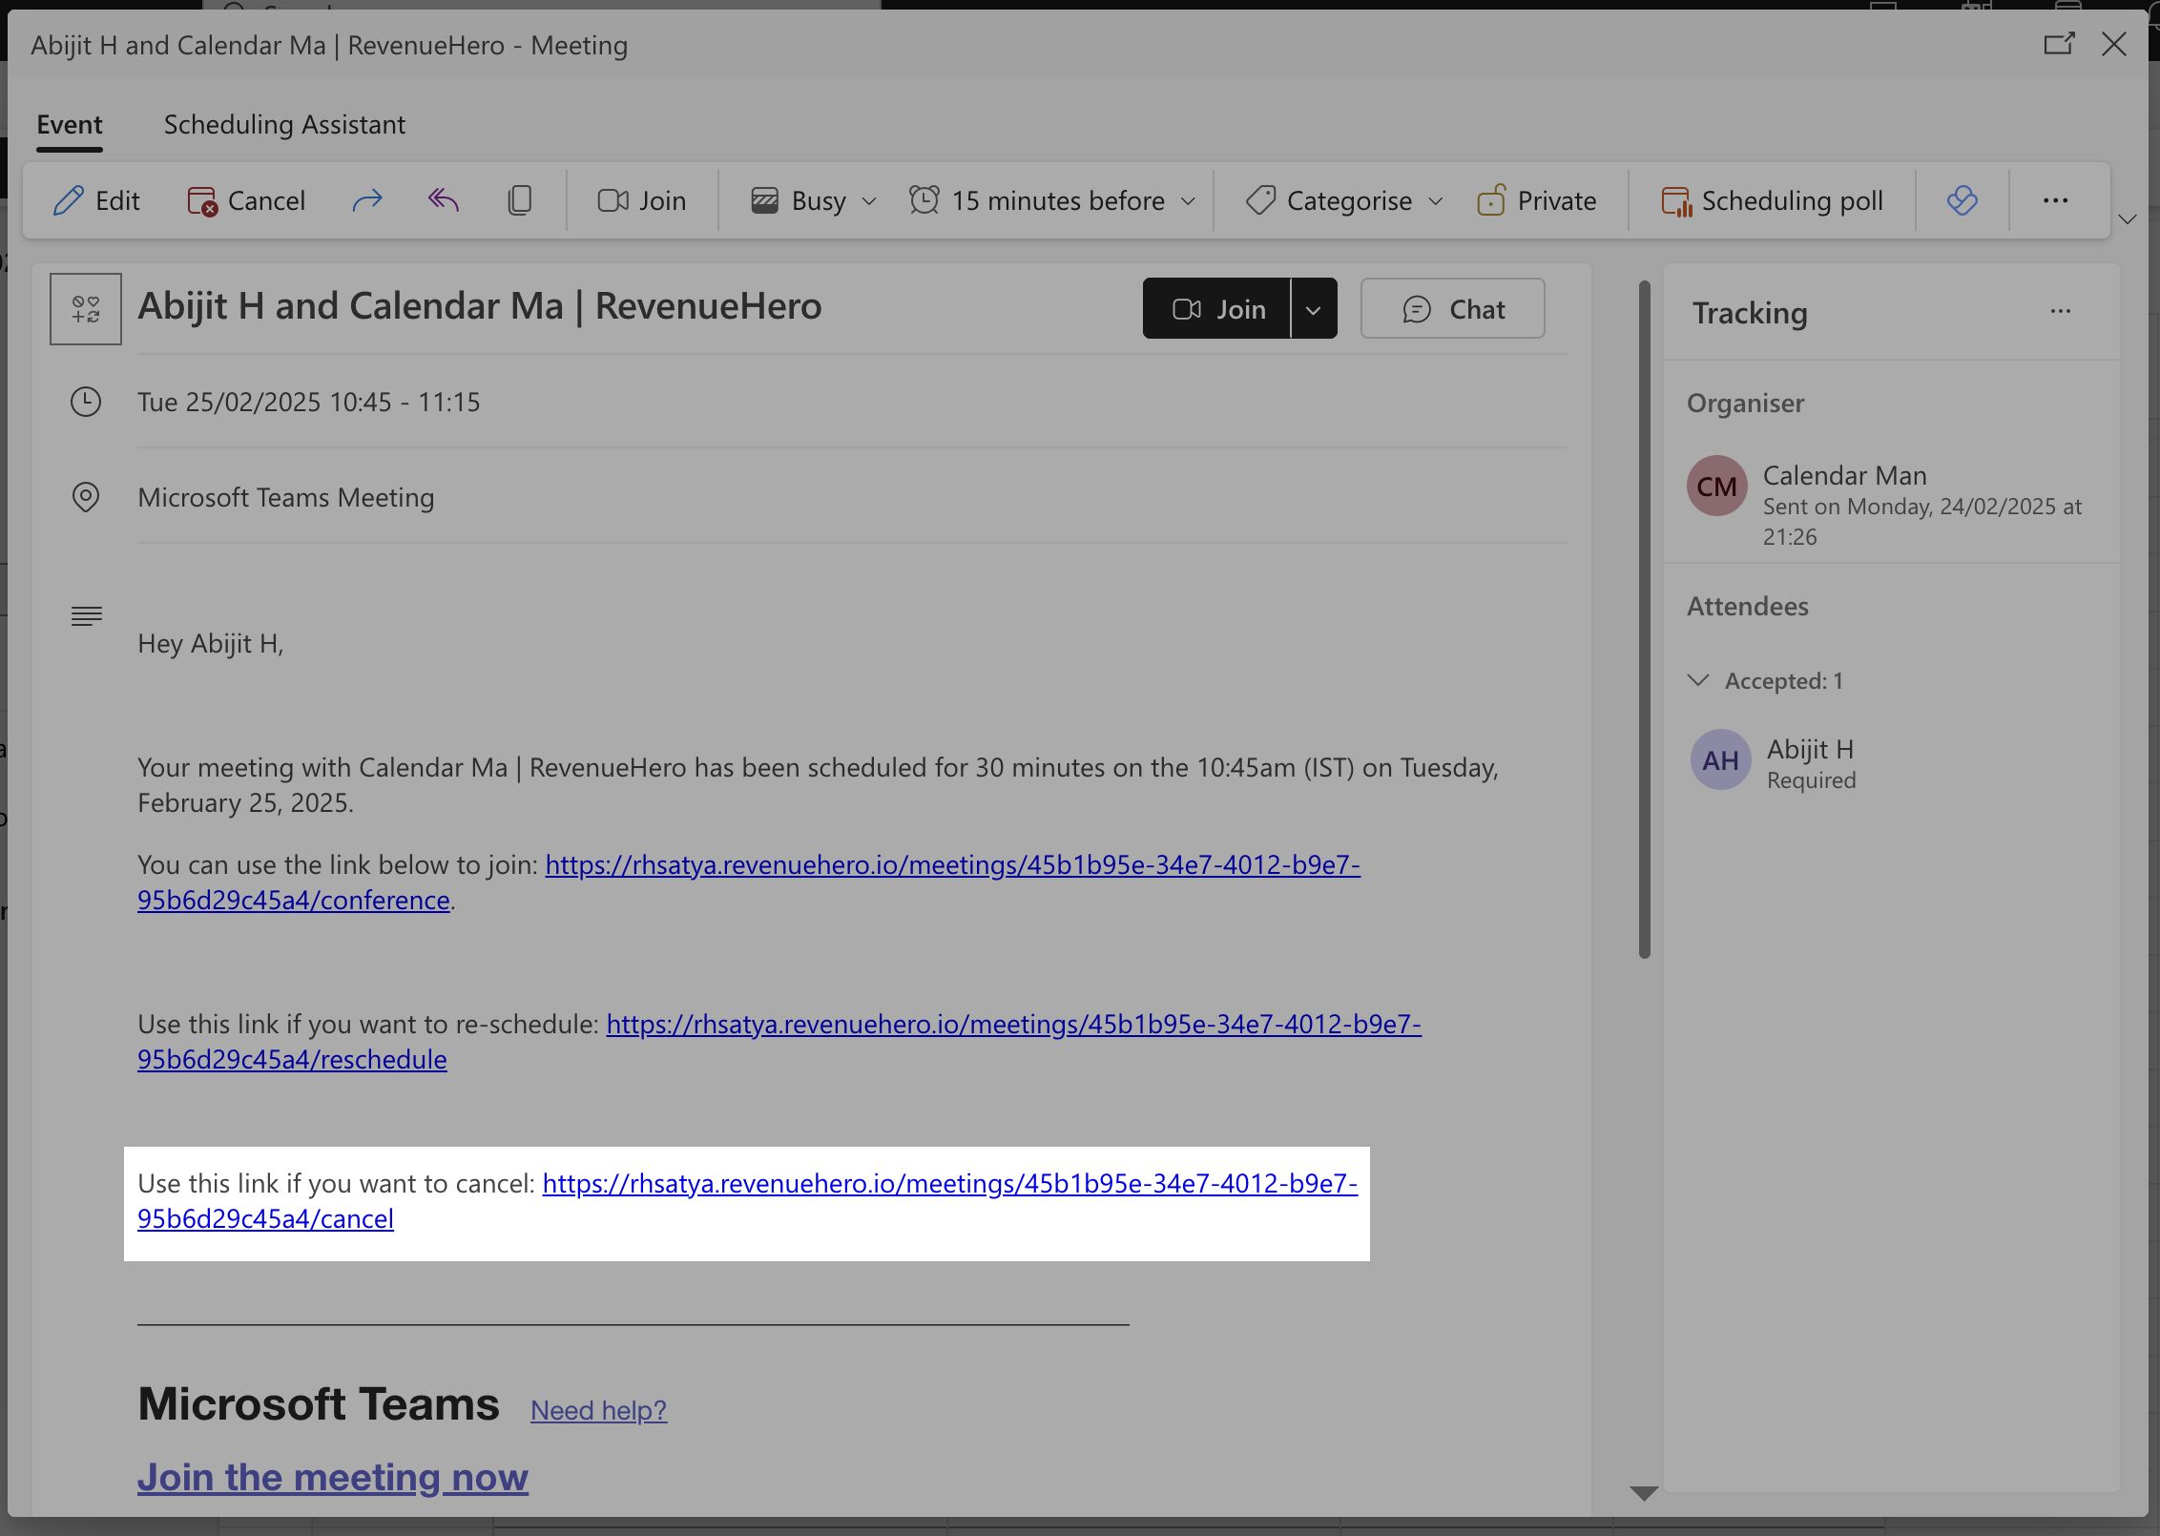Click the Join the meeting now link

(x=332, y=1477)
